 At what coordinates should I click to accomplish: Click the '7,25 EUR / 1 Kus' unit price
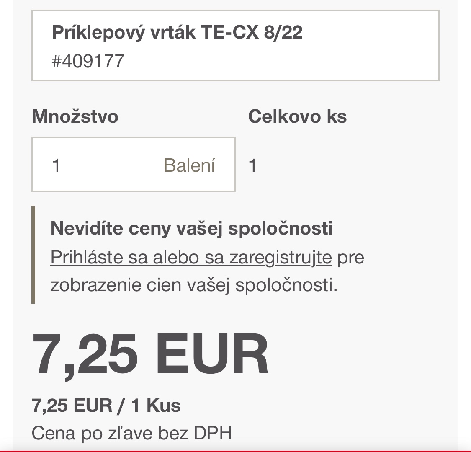106,406
